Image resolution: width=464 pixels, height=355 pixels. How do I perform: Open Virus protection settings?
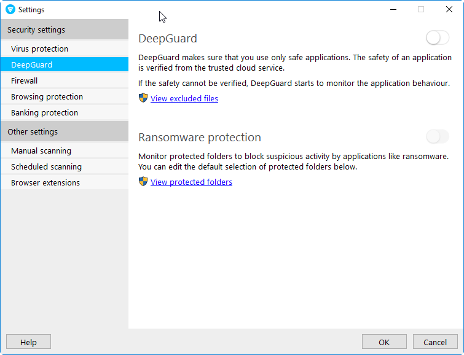click(x=39, y=49)
